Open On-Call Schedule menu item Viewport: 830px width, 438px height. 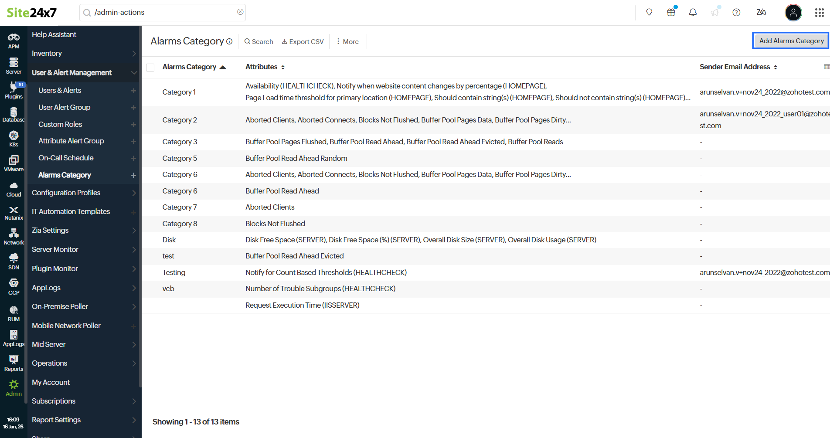(66, 158)
